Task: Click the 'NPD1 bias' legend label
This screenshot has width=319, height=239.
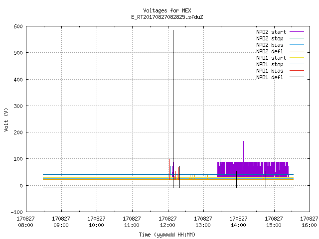Action: pyautogui.click(x=270, y=71)
